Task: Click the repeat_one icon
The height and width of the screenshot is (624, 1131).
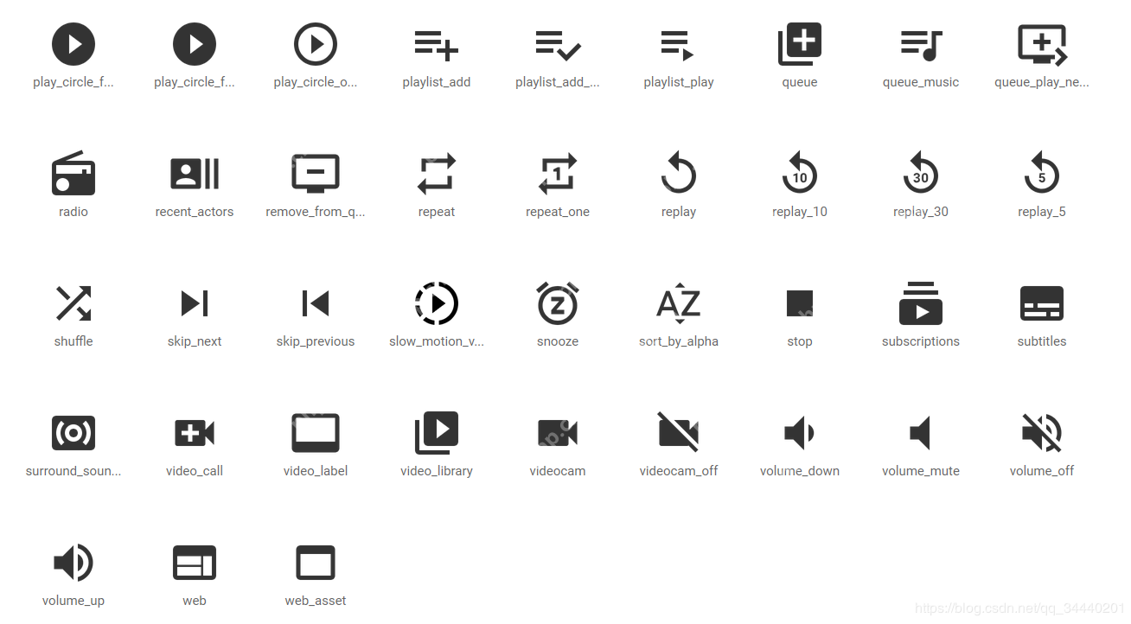Action: click(x=557, y=174)
